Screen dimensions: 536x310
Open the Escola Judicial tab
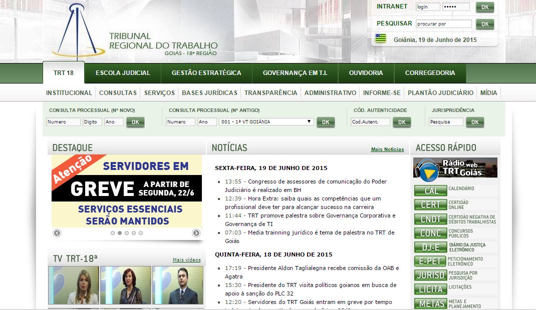[123, 73]
